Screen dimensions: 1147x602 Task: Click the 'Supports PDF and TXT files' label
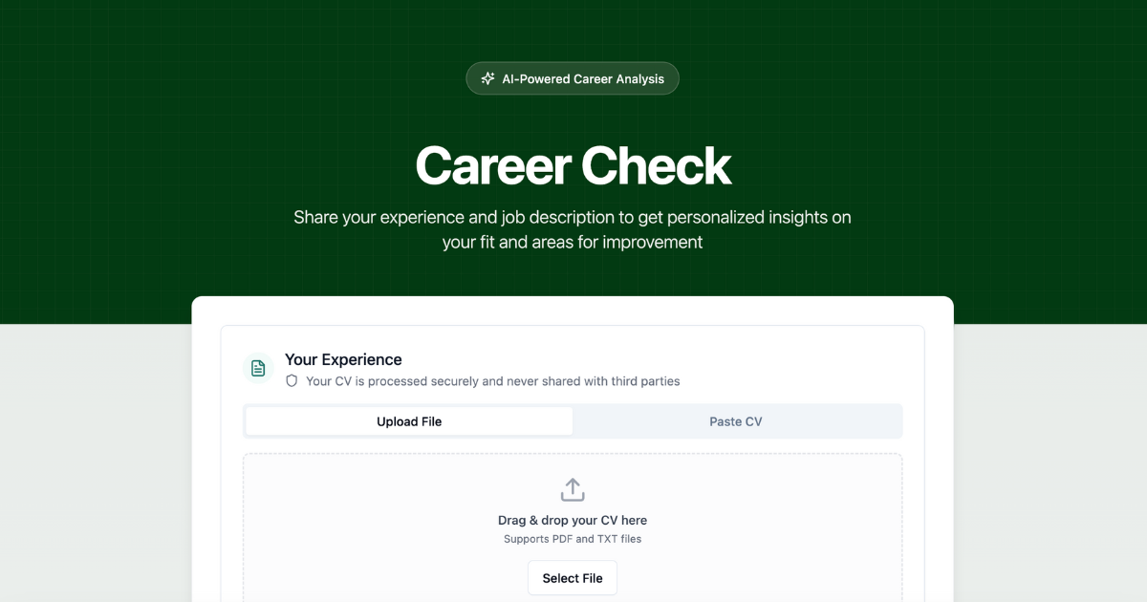tap(572, 538)
